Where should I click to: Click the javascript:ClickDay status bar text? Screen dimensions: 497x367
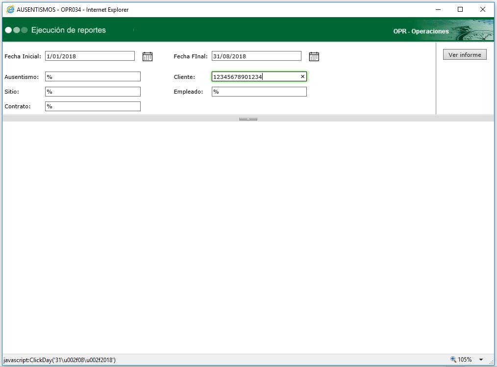click(x=60, y=360)
